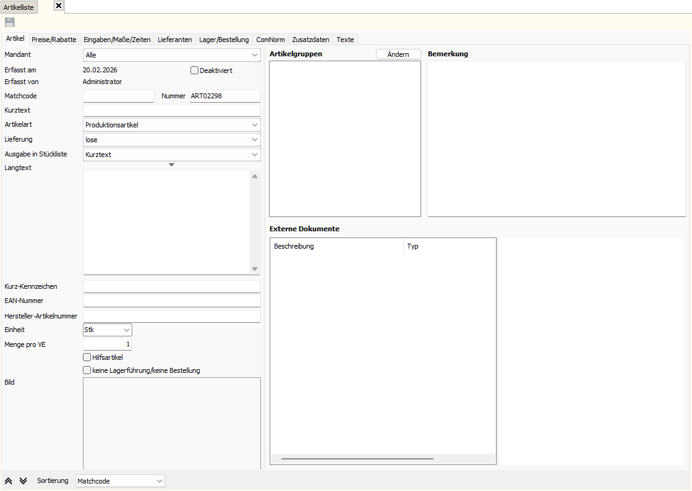Open the Sortierung Matchcode dropdown
Screen dimensions: 692x491
coord(120,481)
